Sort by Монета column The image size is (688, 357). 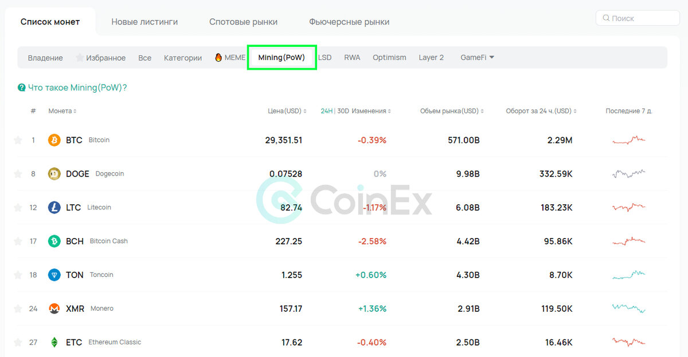tap(62, 111)
